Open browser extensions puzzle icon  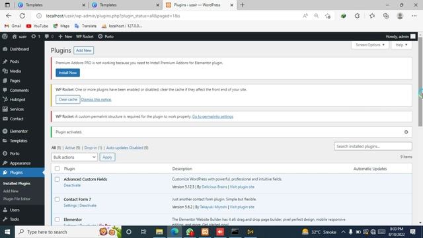[x=357, y=16]
